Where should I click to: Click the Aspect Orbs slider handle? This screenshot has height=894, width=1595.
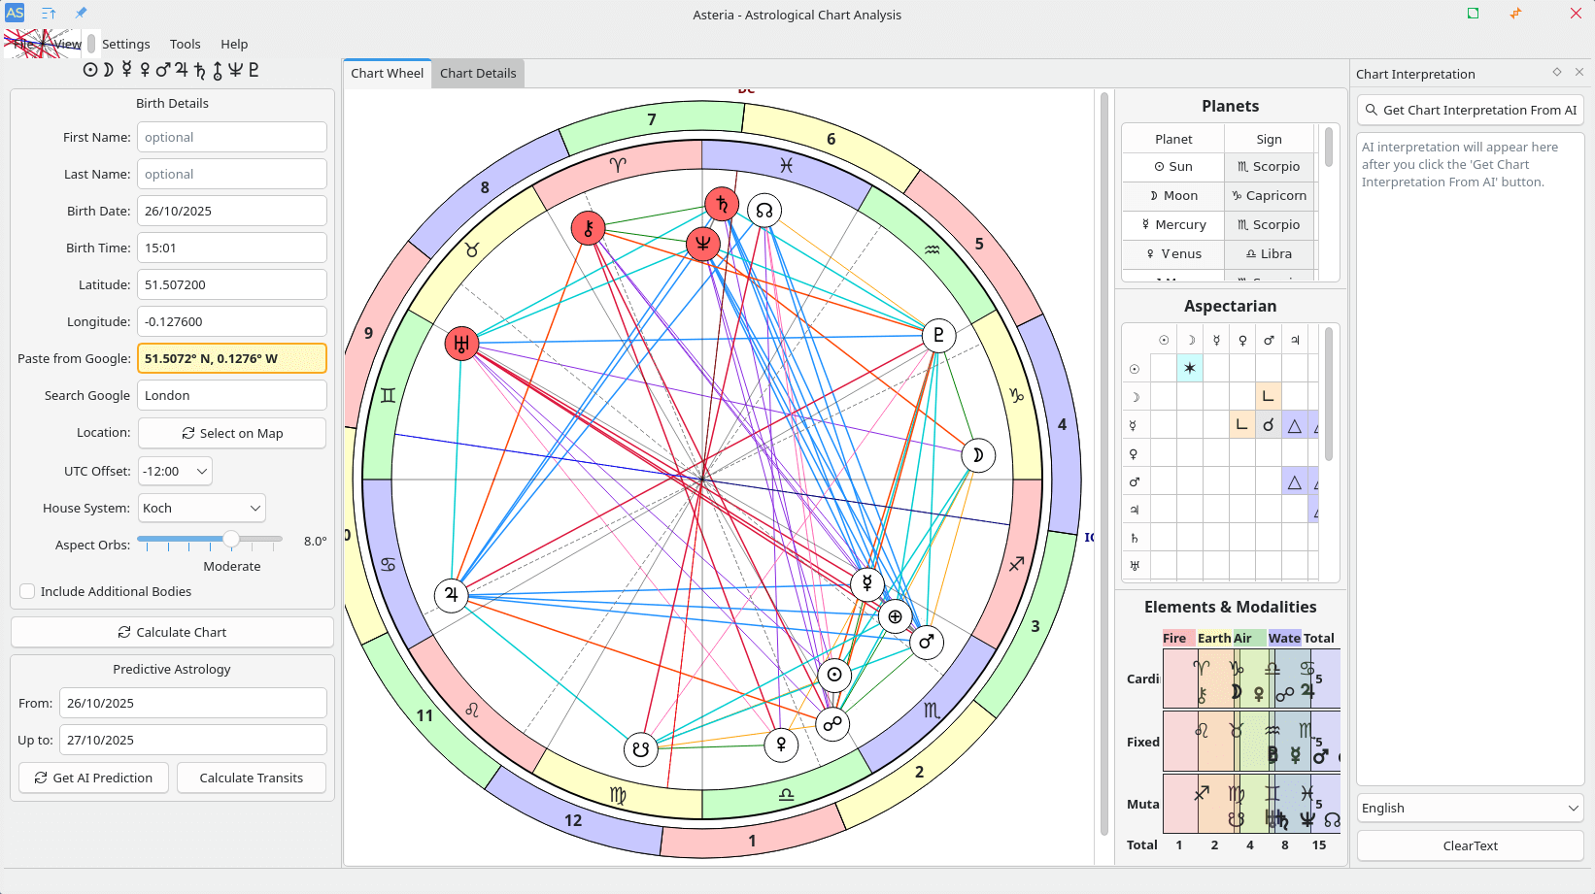[231, 539]
